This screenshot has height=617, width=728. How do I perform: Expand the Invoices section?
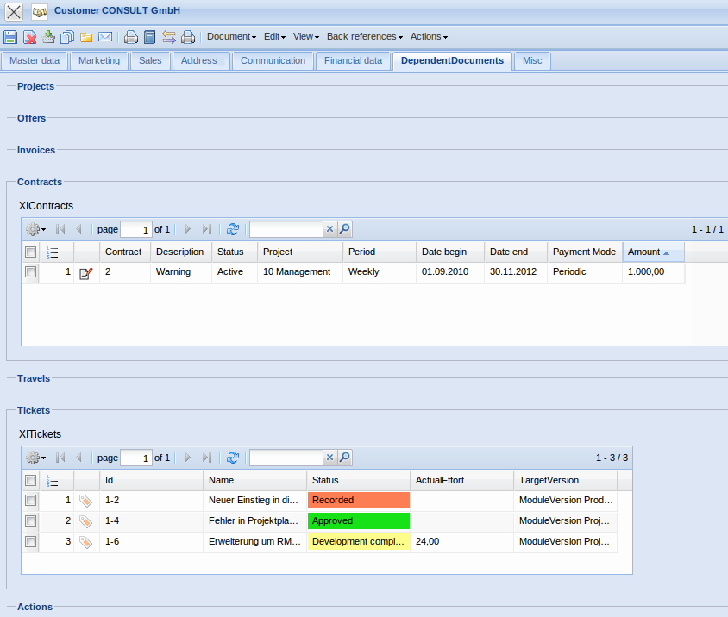[36, 150]
